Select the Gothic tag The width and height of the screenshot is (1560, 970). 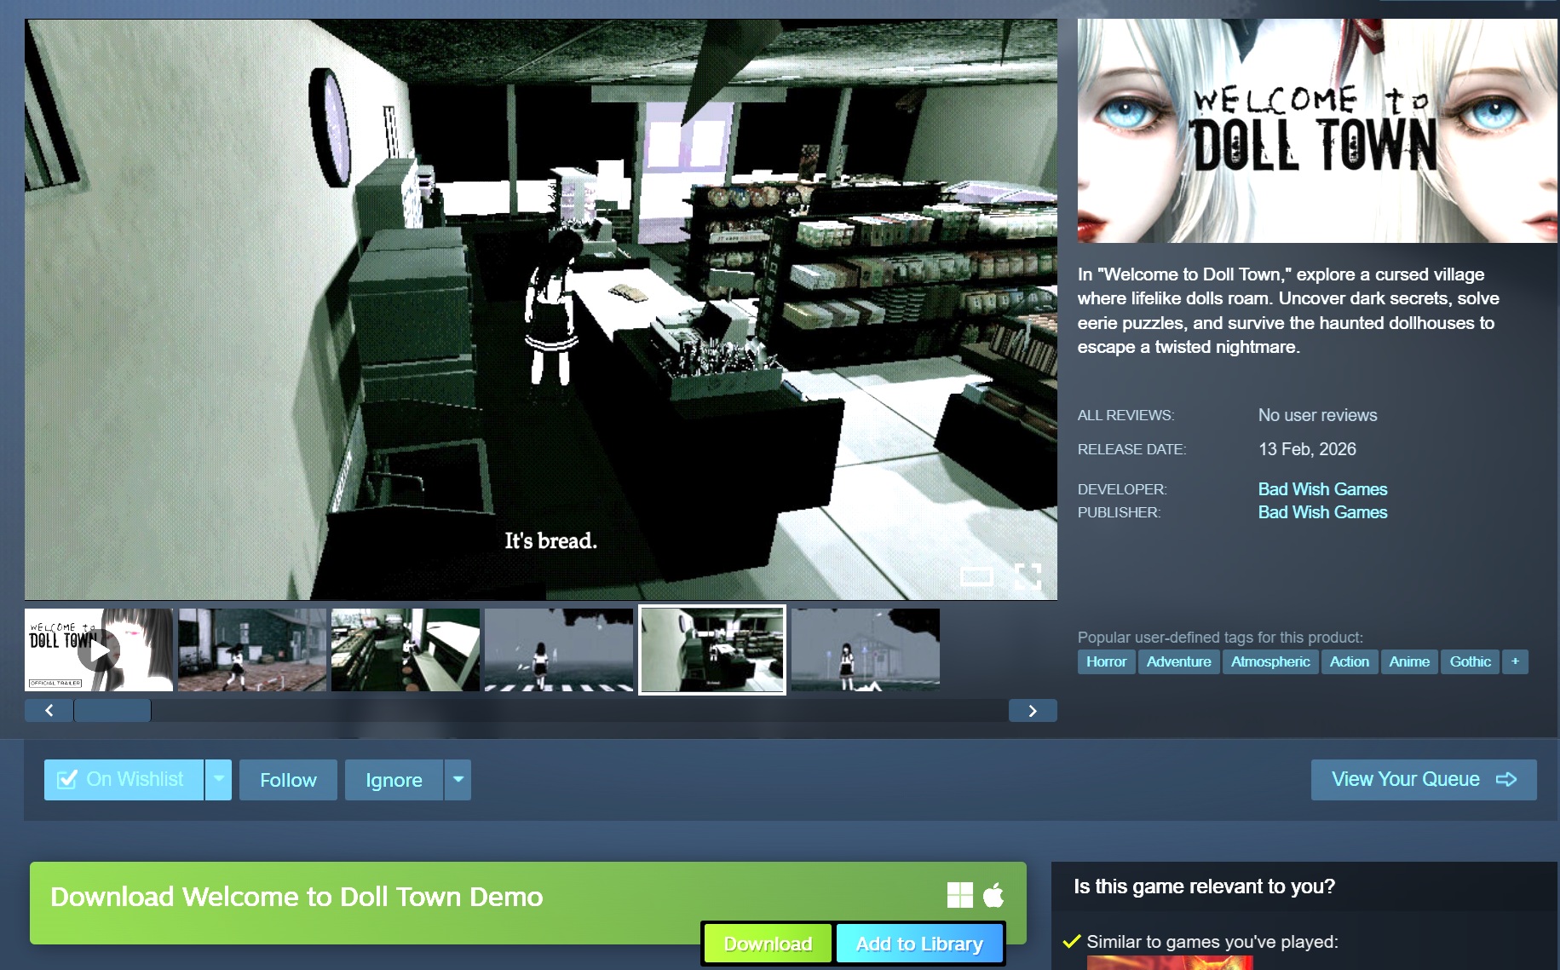(x=1470, y=661)
